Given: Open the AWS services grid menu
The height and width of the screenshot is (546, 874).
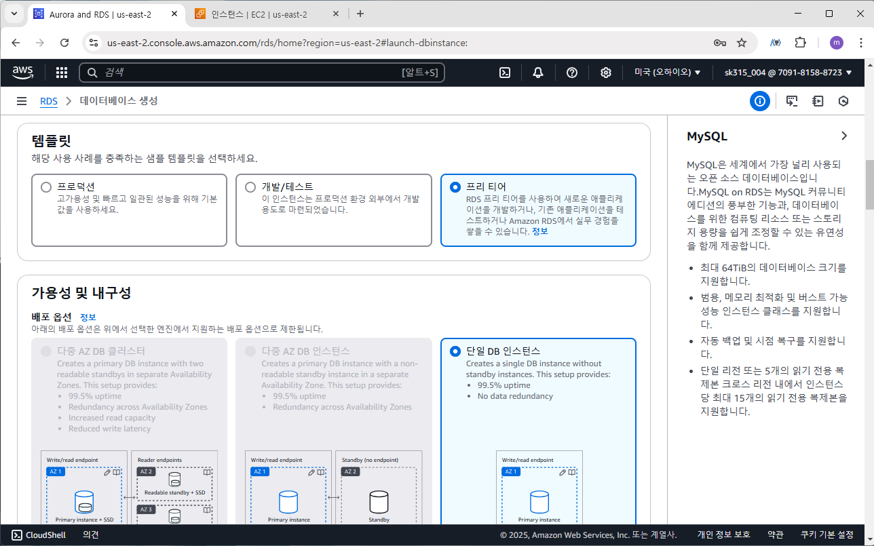Looking at the screenshot, I should click(62, 73).
